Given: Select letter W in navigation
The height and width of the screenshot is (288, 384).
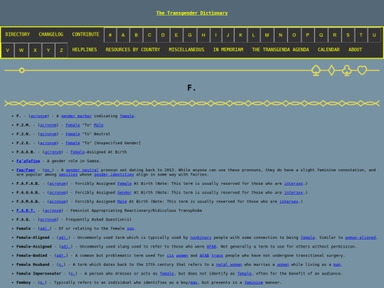Looking at the screenshot, I should tap(21, 50).
